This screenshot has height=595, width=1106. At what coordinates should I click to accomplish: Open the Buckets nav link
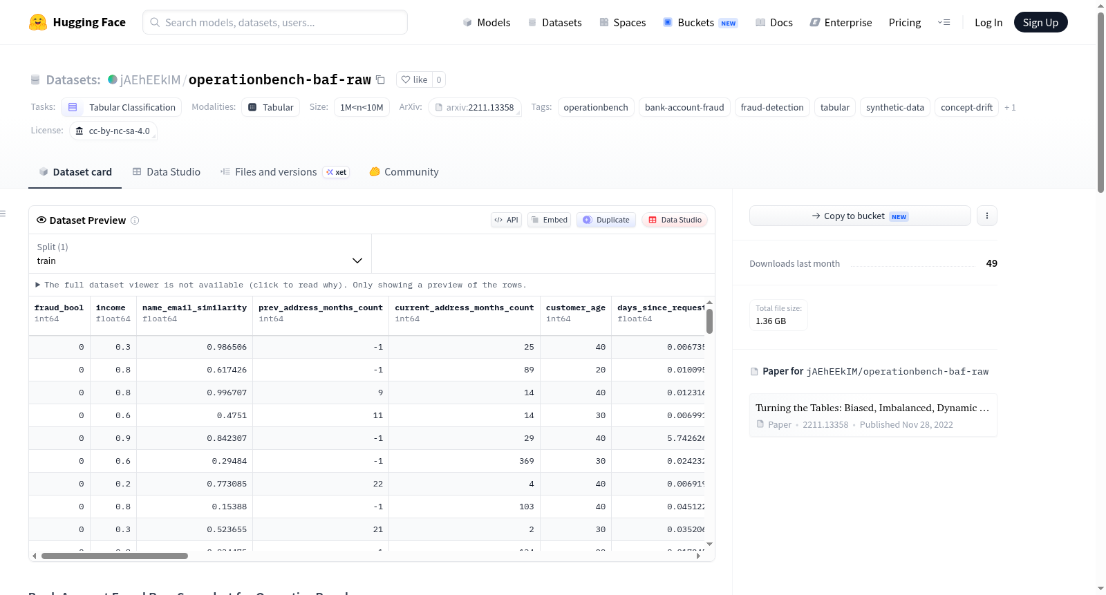700,22
